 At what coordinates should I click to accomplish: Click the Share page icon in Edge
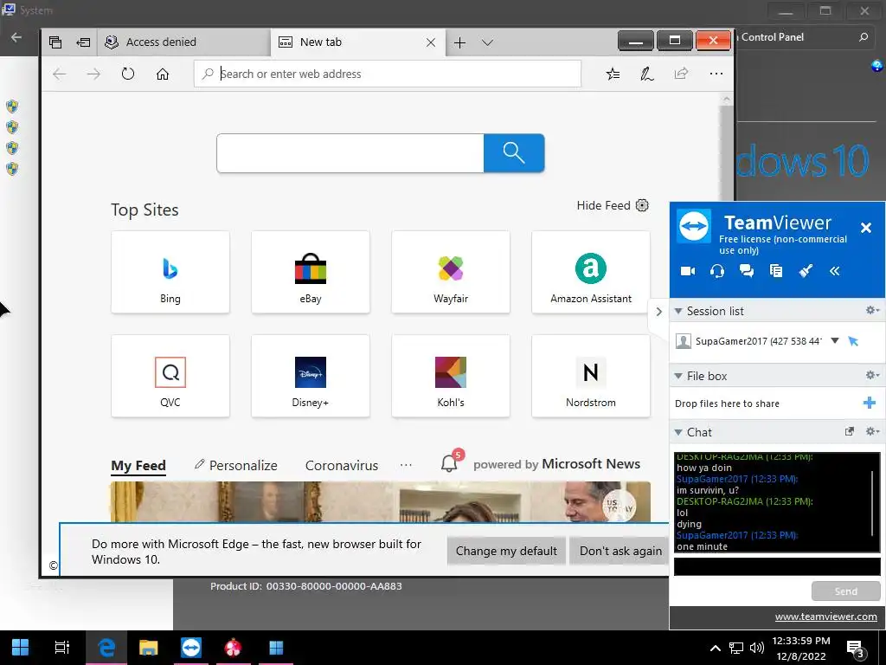point(682,74)
